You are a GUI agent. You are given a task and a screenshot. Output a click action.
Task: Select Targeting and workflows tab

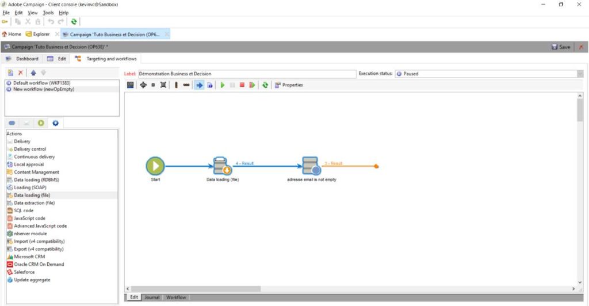[x=106, y=59]
